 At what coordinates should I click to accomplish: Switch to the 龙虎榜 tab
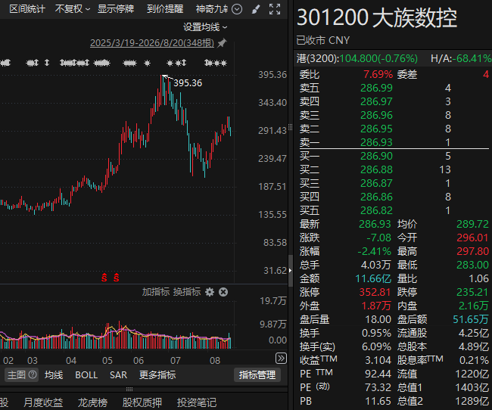tap(92, 402)
